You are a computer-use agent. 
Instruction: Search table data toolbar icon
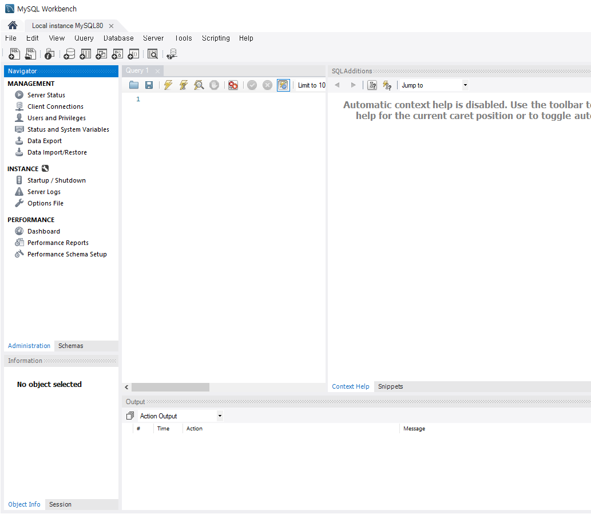(x=153, y=54)
